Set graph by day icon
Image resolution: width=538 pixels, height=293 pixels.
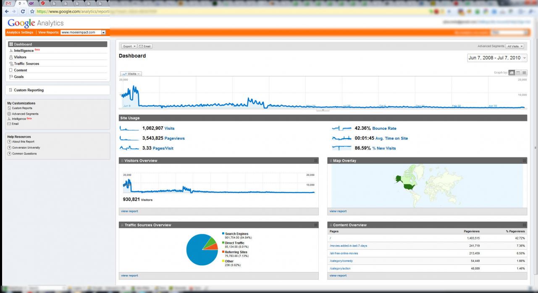coord(512,73)
